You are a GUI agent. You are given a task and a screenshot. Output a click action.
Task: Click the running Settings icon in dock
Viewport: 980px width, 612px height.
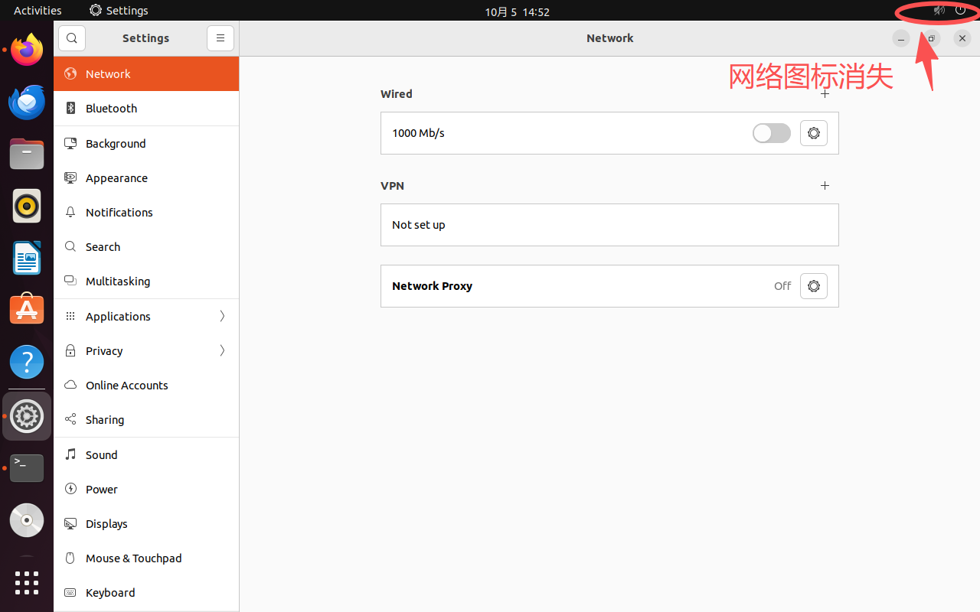pos(27,416)
